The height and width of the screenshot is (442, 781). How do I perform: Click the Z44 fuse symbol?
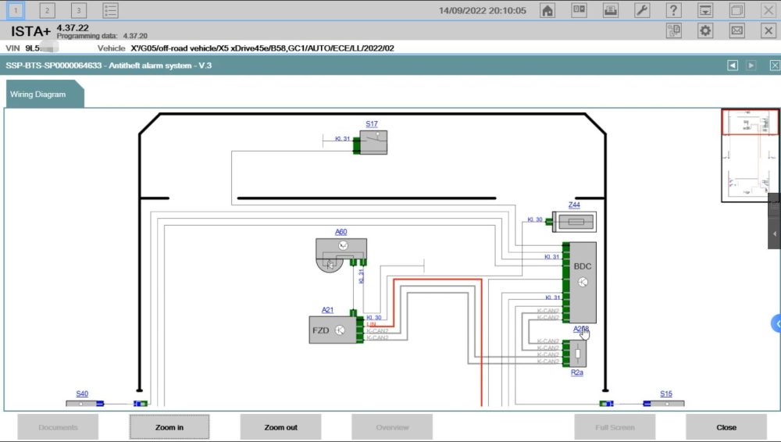coord(576,222)
